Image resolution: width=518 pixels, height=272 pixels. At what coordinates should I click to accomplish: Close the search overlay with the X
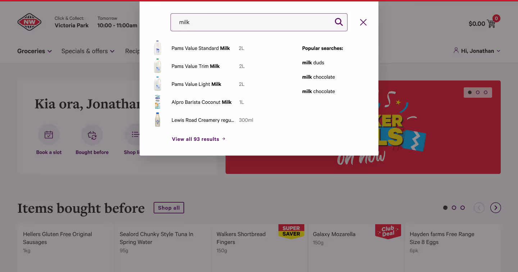(x=363, y=22)
